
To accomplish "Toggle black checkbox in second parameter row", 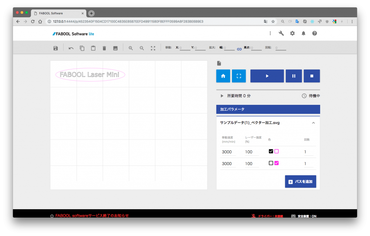I will (x=271, y=163).
